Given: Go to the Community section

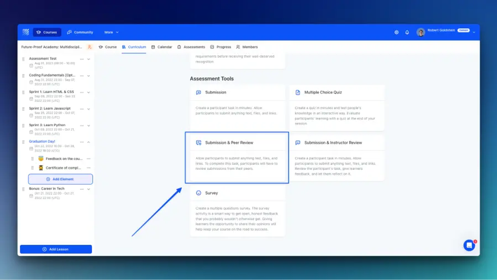Looking at the screenshot, I should [x=80, y=32].
